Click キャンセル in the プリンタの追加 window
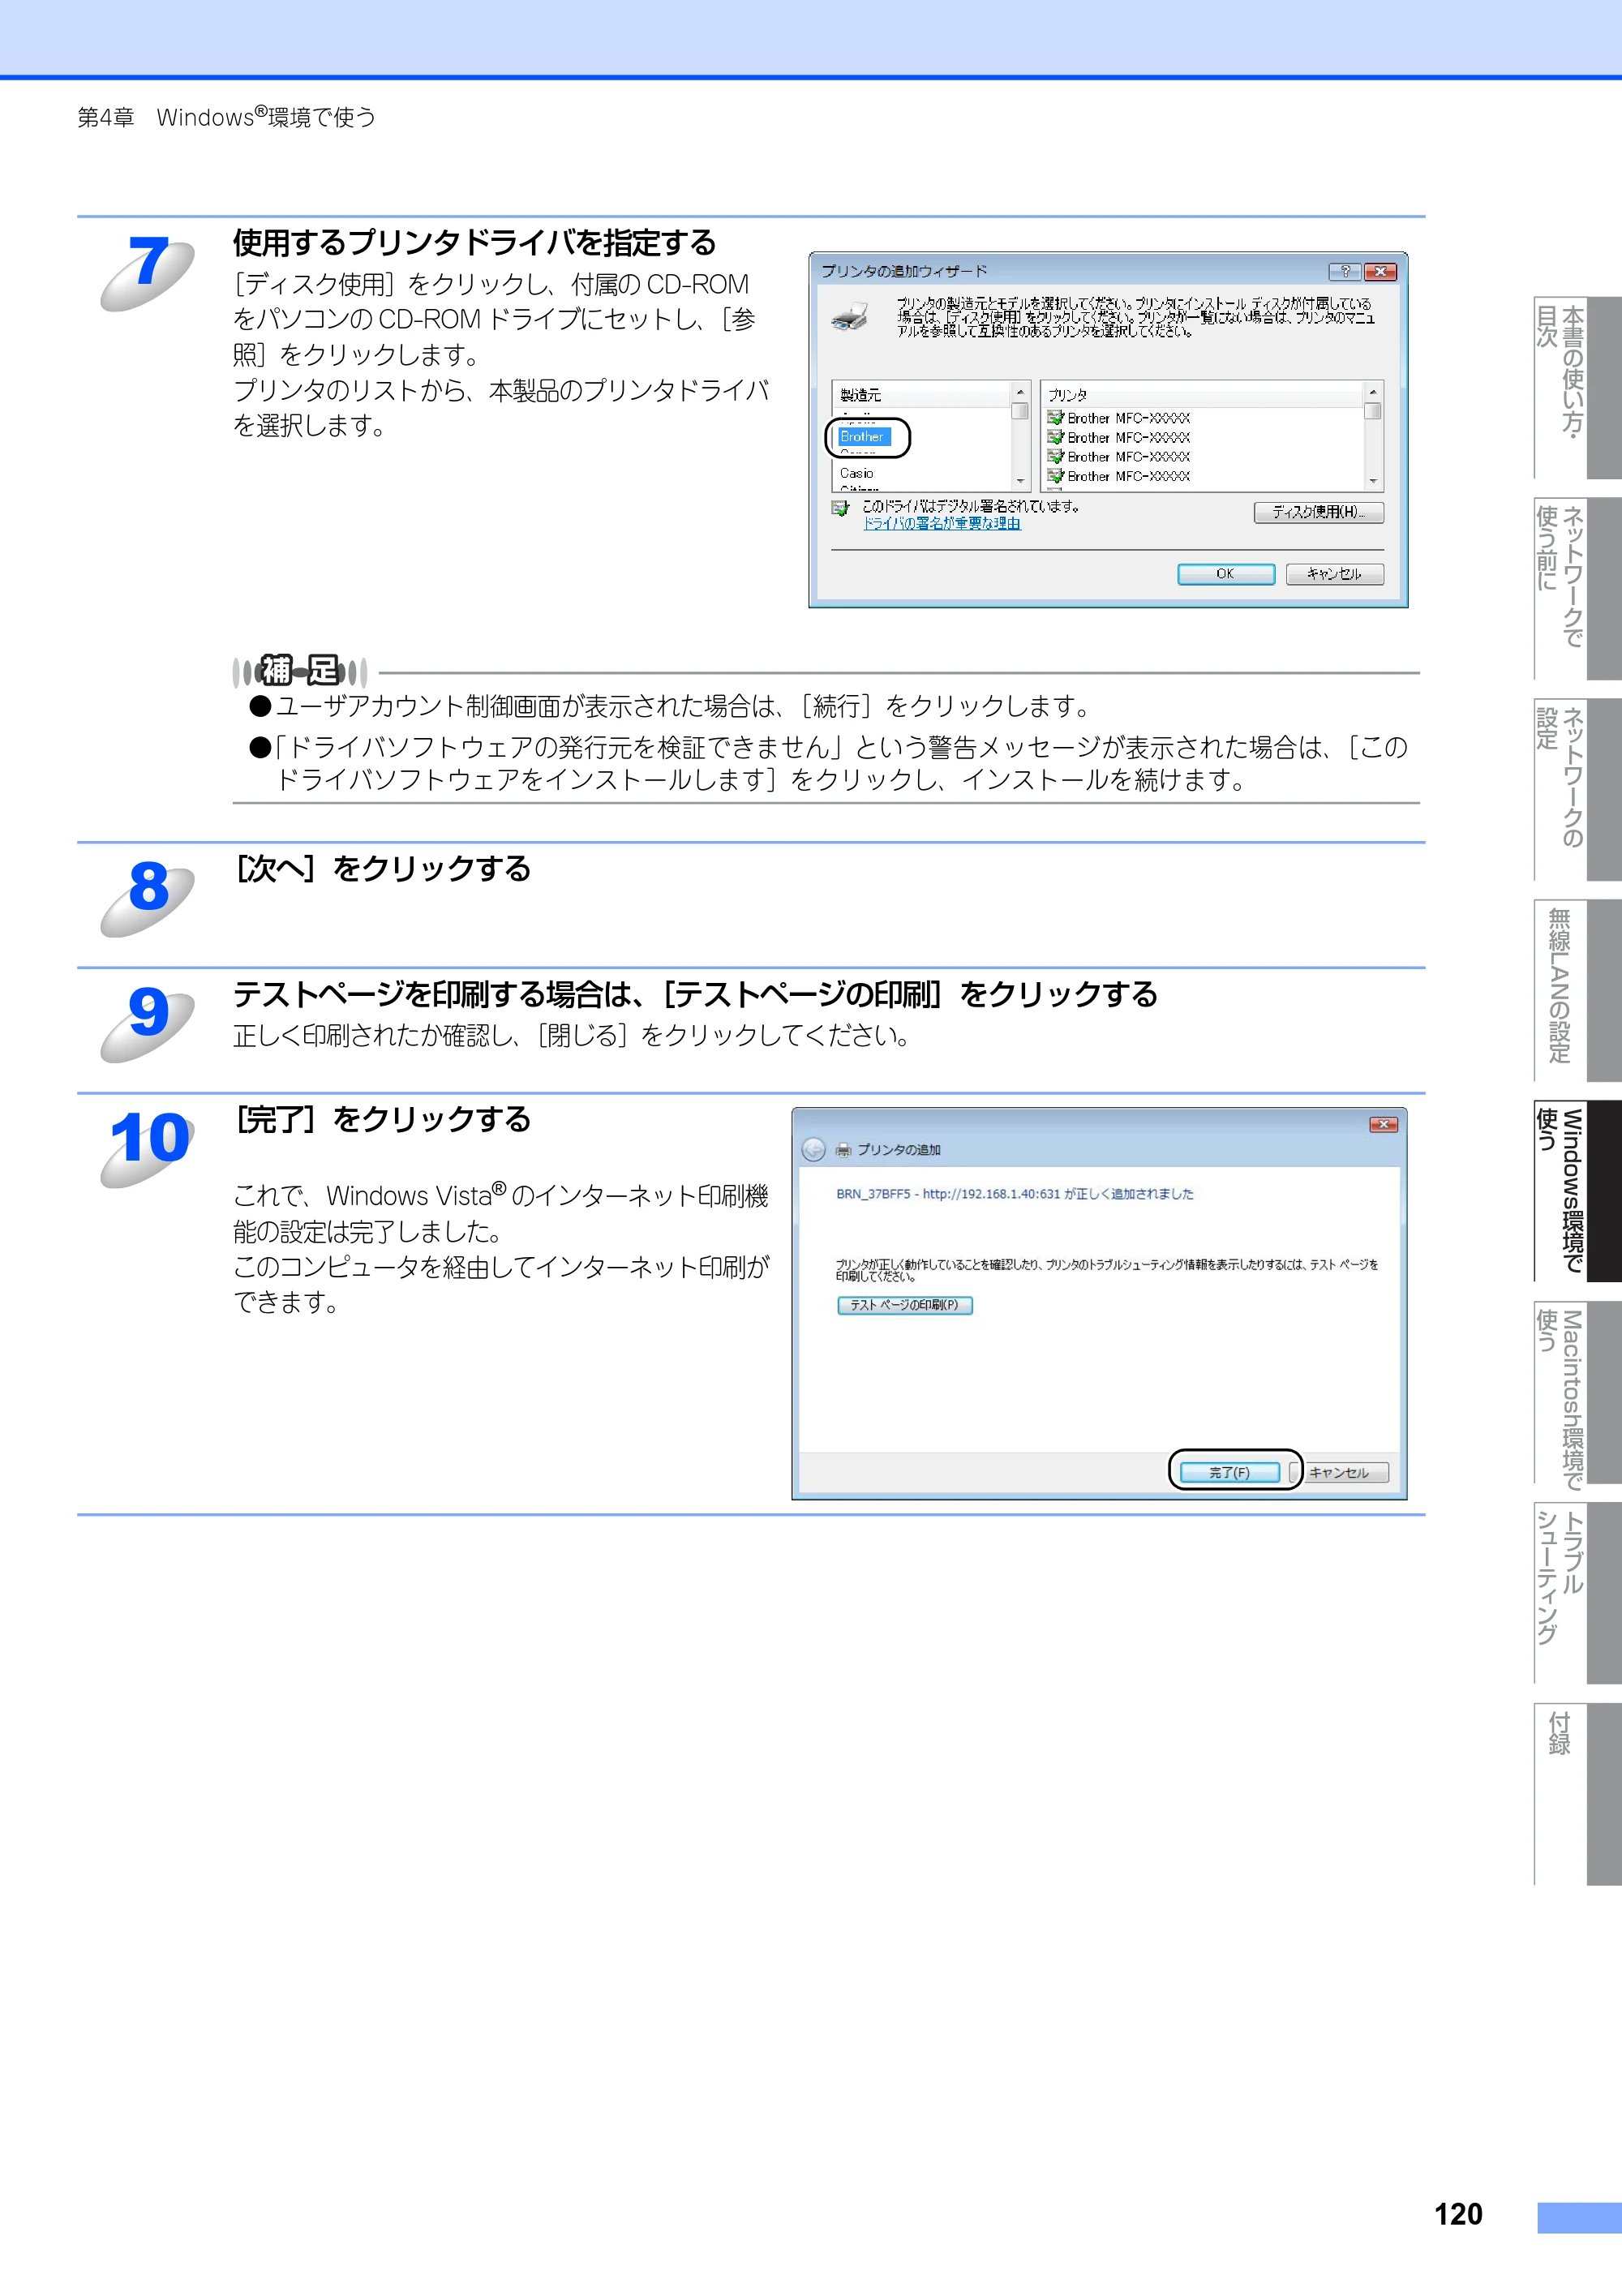Image resolution: width=1622 pixels, height=2296 pixels. click(1339, 1472)
